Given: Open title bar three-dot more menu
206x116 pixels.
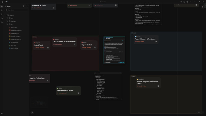Looking at the screenshot, I should coord(190,2).
